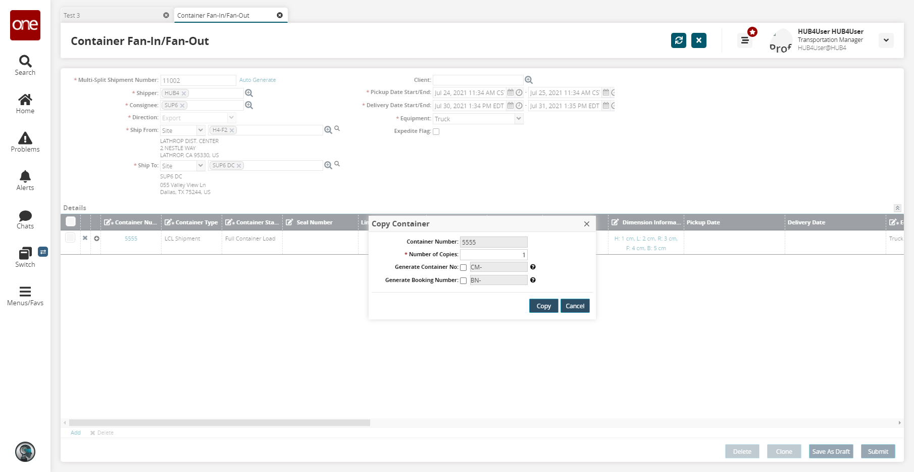This screenshot has height=472, width=914.
Task: Open the Menus/Favs menu
Action: pos(25,296)
